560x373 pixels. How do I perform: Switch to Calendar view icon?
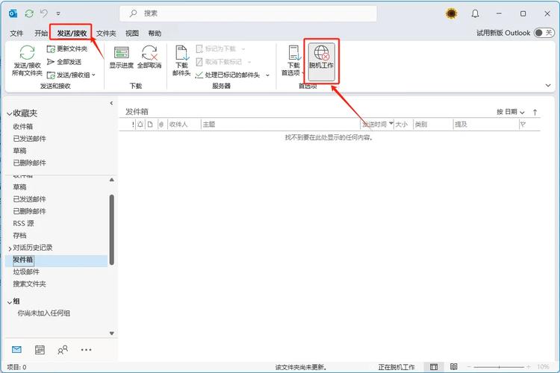point(40,350)
